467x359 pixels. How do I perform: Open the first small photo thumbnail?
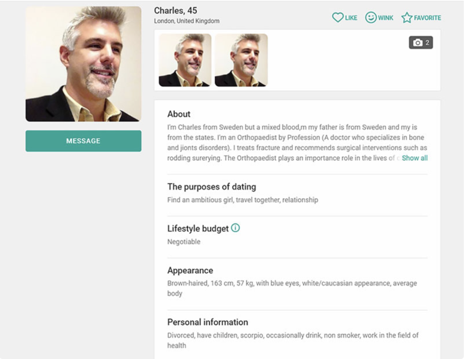(x=185, y=60)
